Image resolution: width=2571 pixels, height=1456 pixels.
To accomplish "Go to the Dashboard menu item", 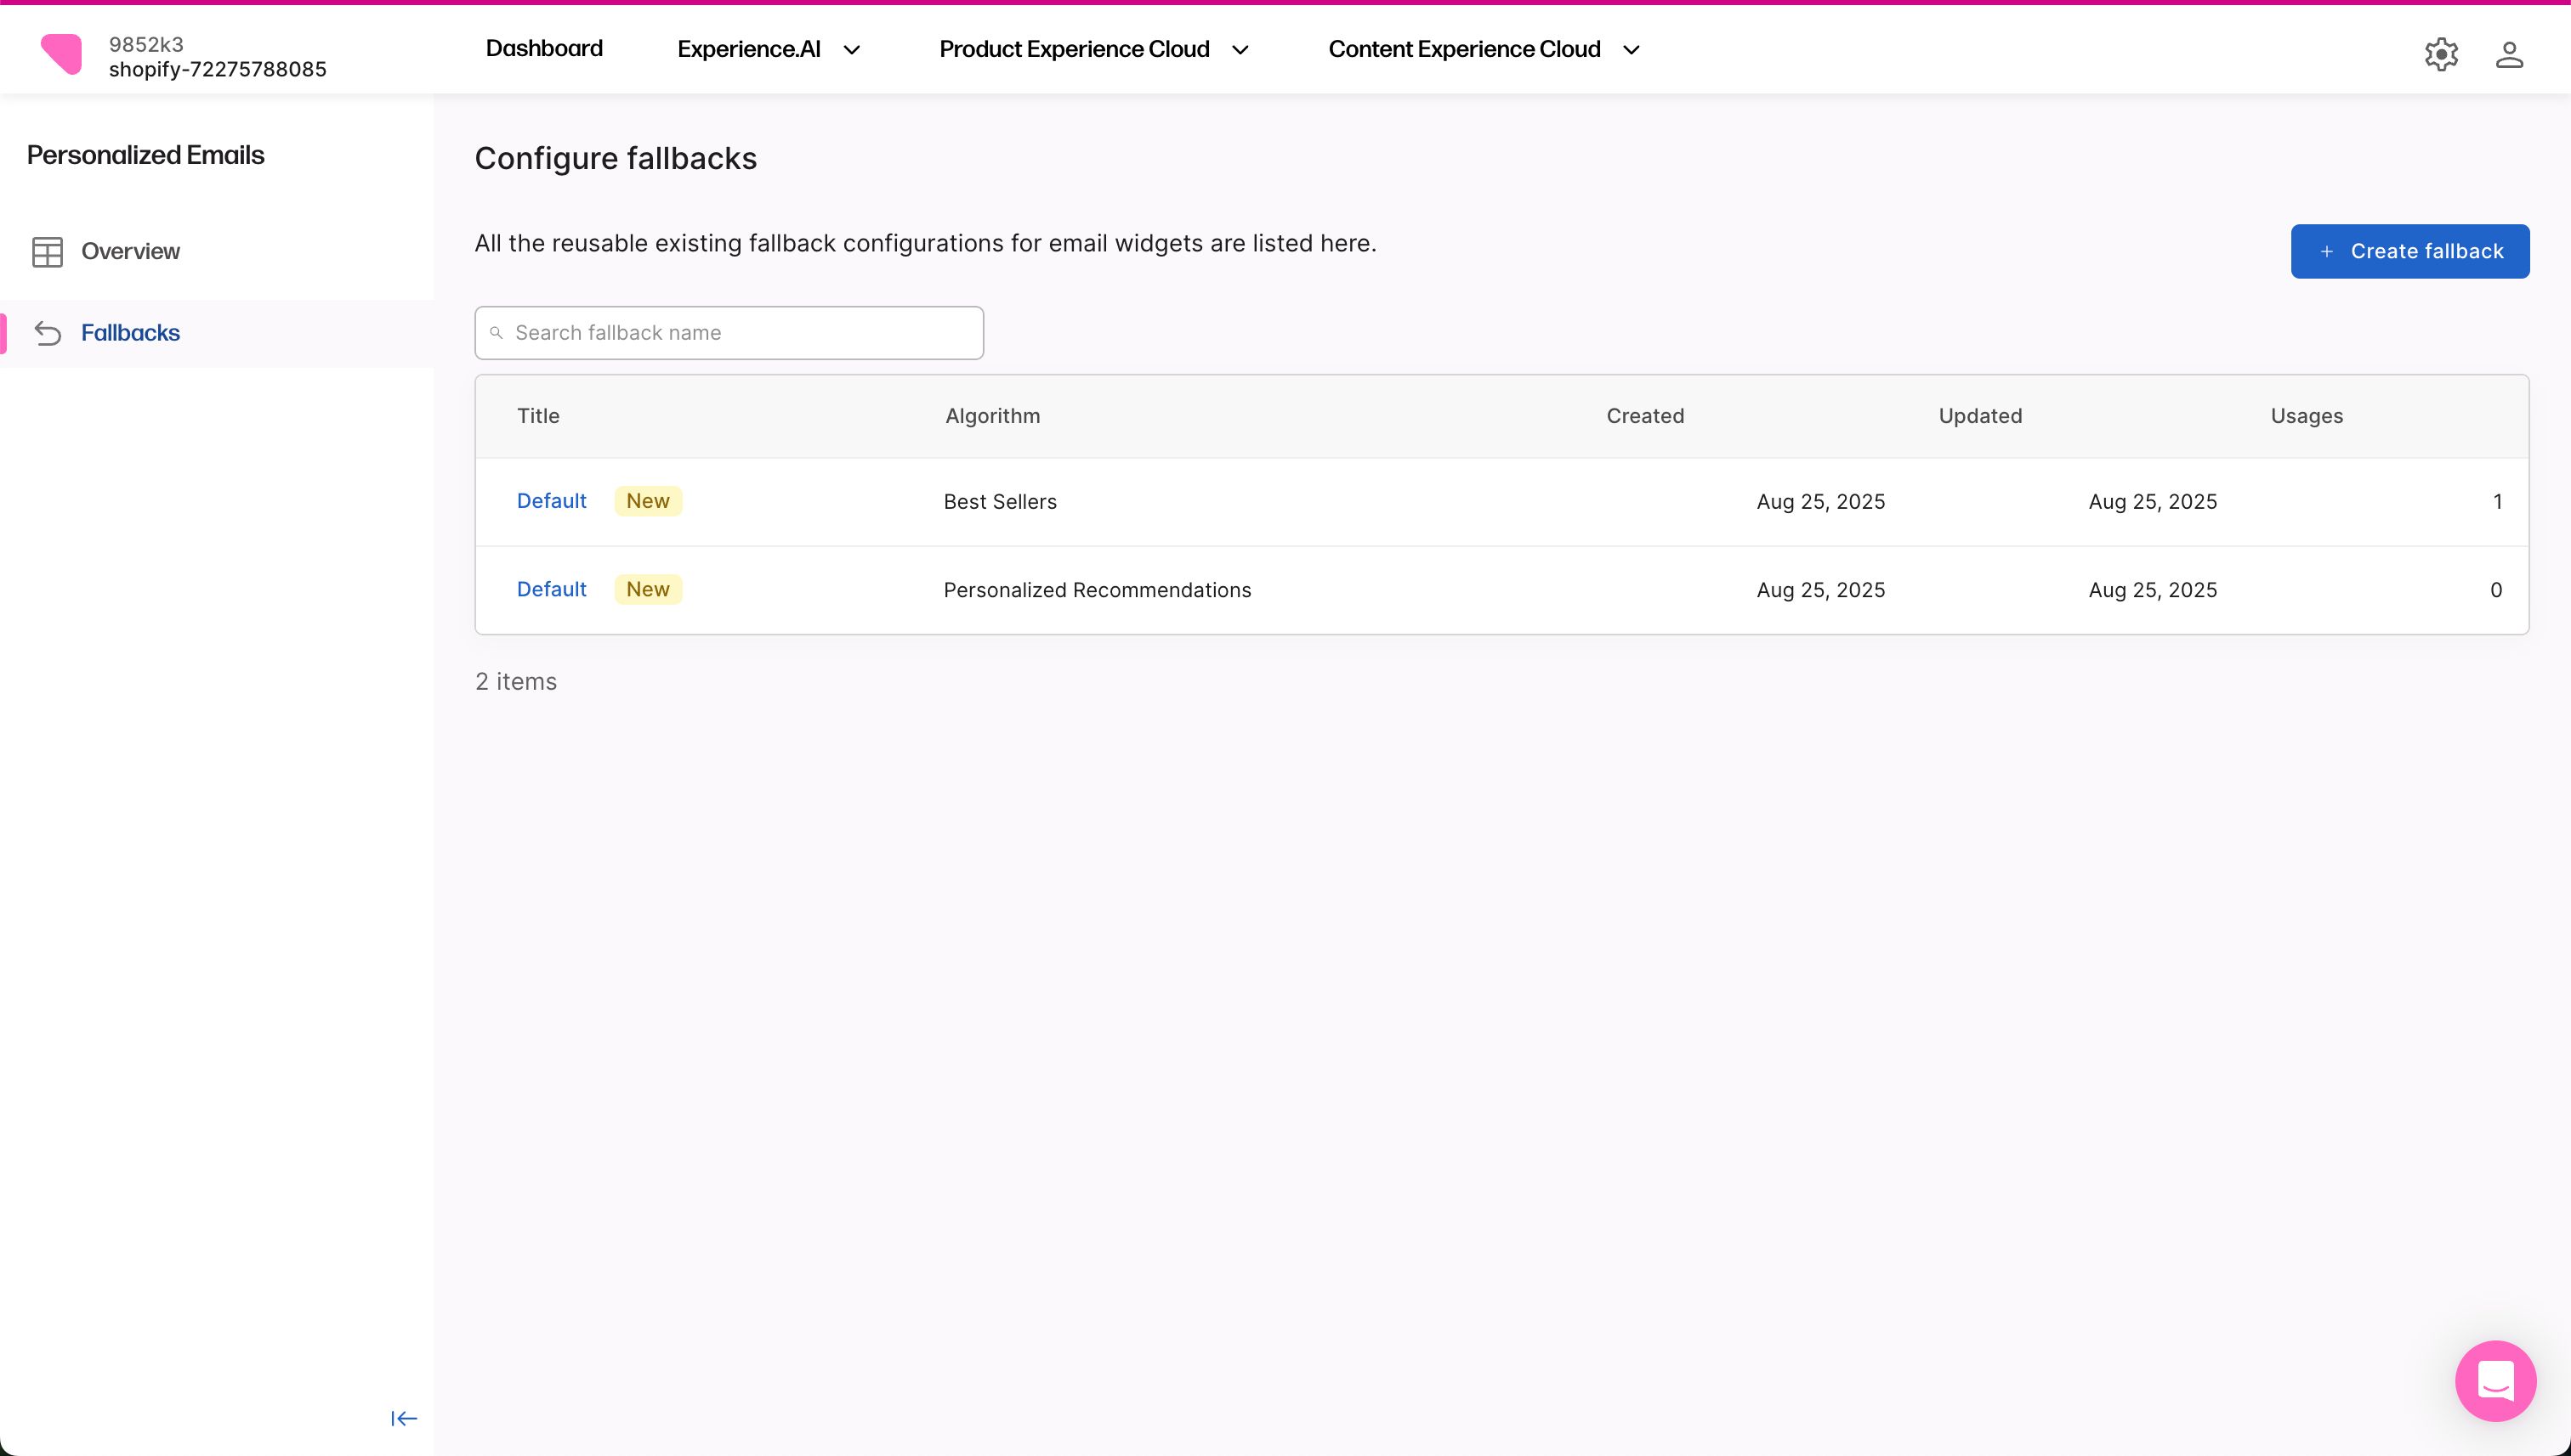I will (x=543, y=49).
